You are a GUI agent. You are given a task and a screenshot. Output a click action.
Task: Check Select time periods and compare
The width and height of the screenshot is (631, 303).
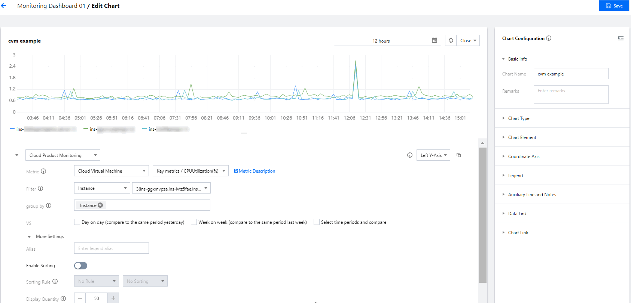(x=317, y=222)
